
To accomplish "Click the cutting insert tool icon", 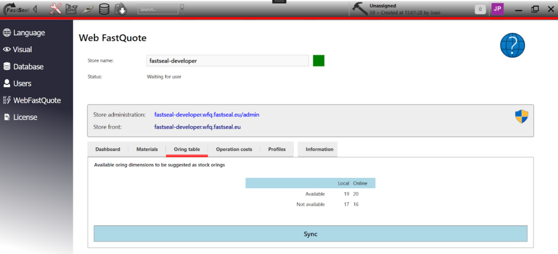I will [88, 9].
